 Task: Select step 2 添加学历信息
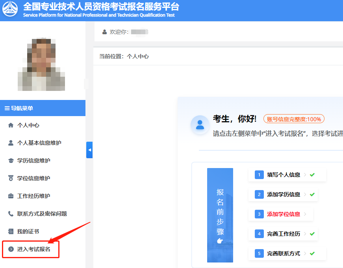coord(283,194)
